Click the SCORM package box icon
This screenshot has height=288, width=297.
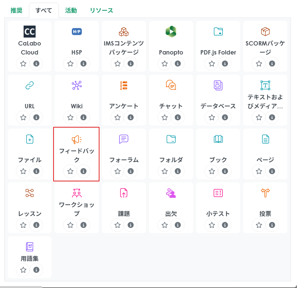tap(265, 32)
